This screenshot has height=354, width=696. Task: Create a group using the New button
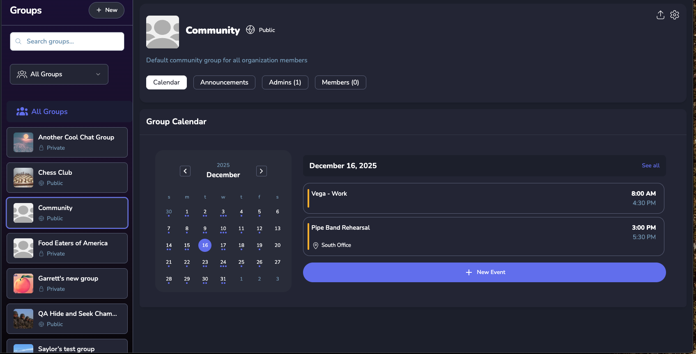pos(106,10)
